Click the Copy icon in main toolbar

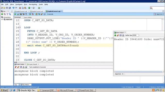point(23,8)
